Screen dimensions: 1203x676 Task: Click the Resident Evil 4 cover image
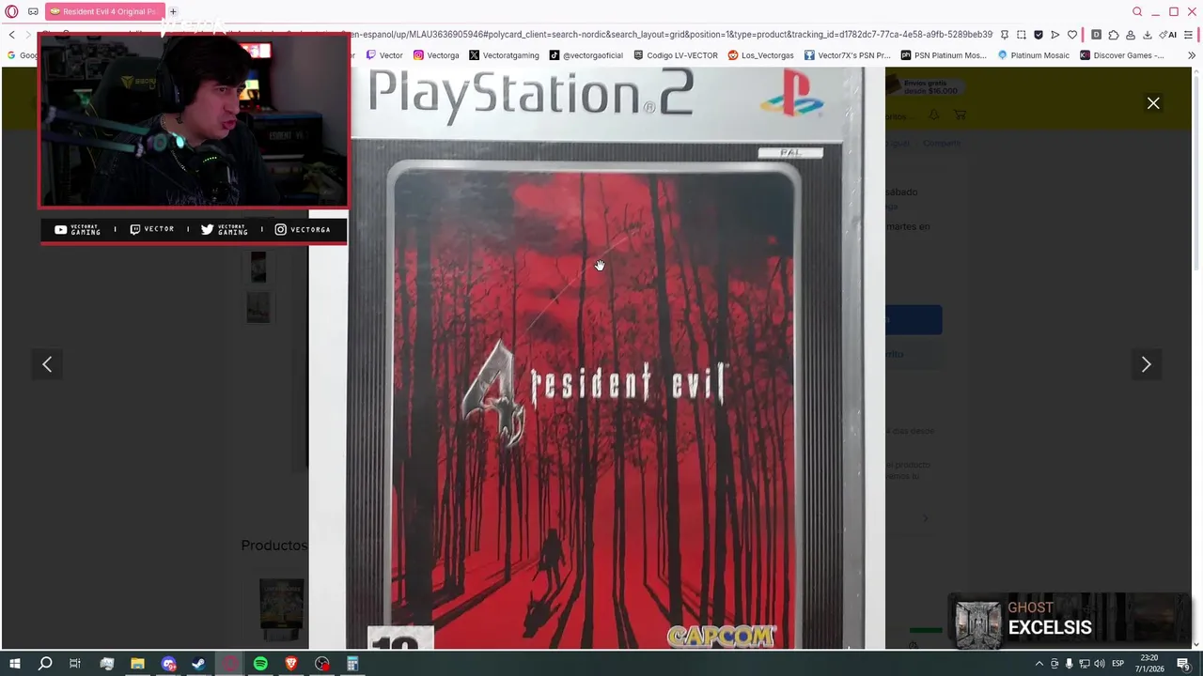pyautogui.click(x=597, y=358)
